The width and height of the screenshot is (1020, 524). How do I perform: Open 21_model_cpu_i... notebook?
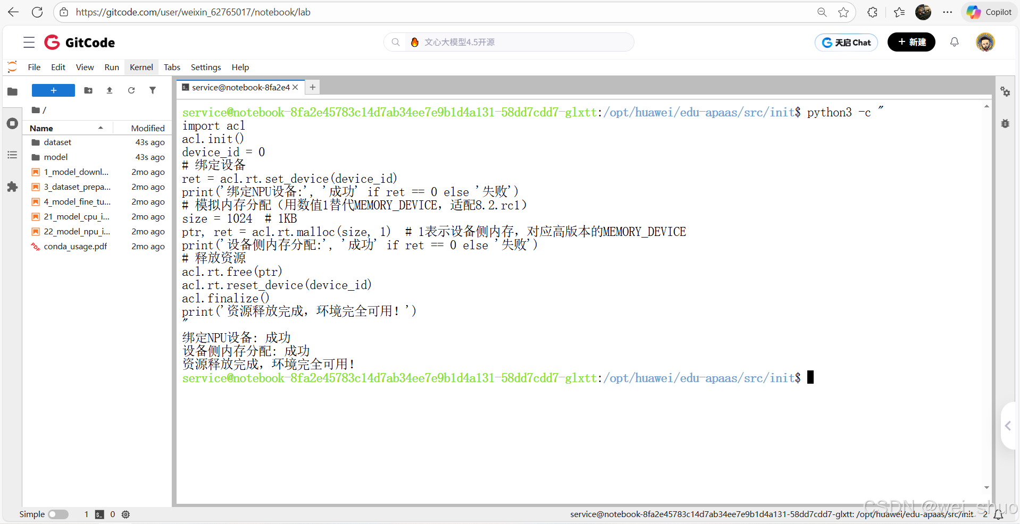coord(98,217)
